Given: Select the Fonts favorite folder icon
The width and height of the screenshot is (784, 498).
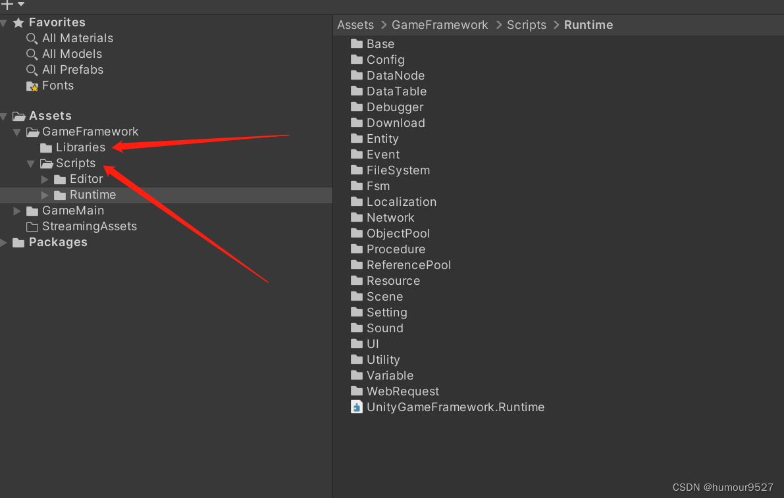Looking at the screenshot, I should (31, 86).
